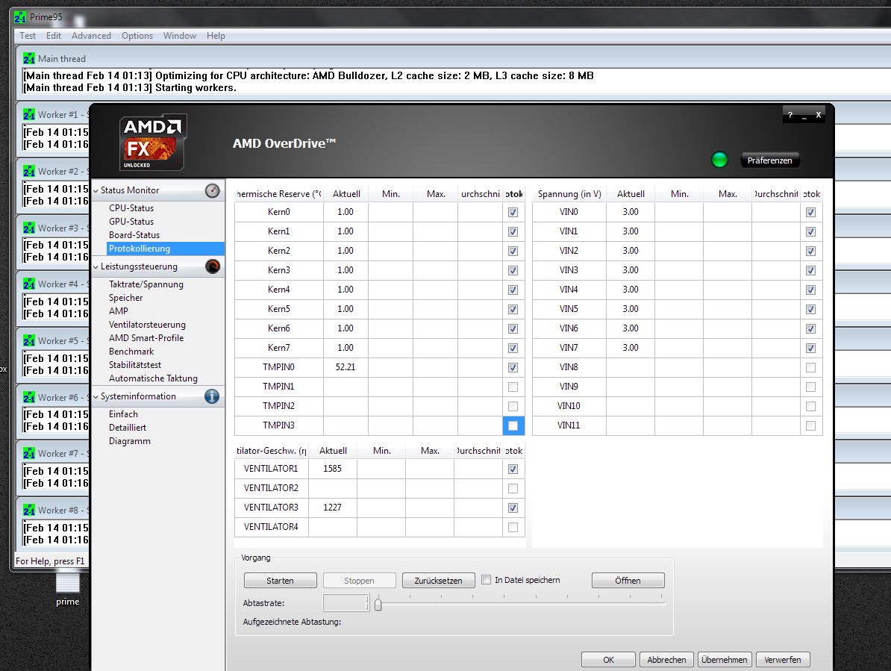
Task: Enable the VIN8 logging checkbox
Action: pos(811,368)
